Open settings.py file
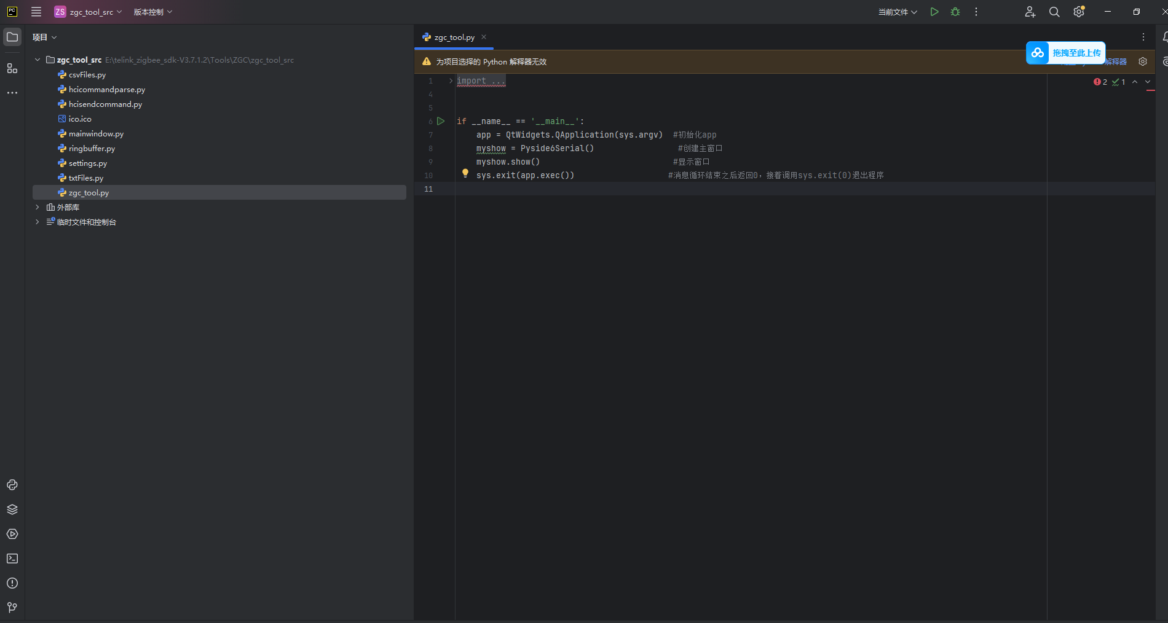The image size is (1168, 623). (88, 163)
